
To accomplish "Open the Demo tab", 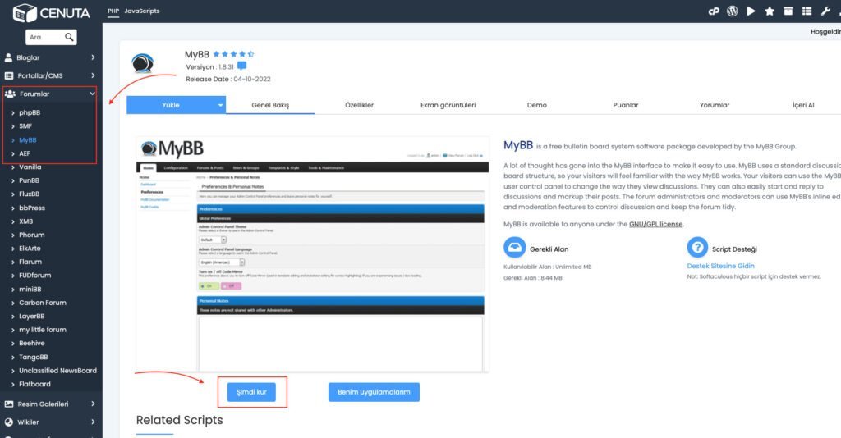I will (x=537, y=105).
